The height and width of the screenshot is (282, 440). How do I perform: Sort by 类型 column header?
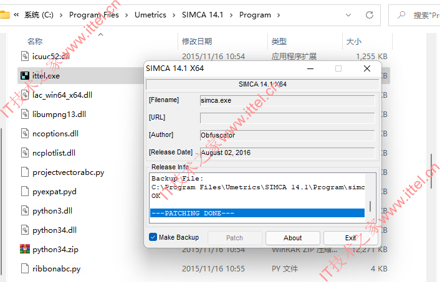279,42
